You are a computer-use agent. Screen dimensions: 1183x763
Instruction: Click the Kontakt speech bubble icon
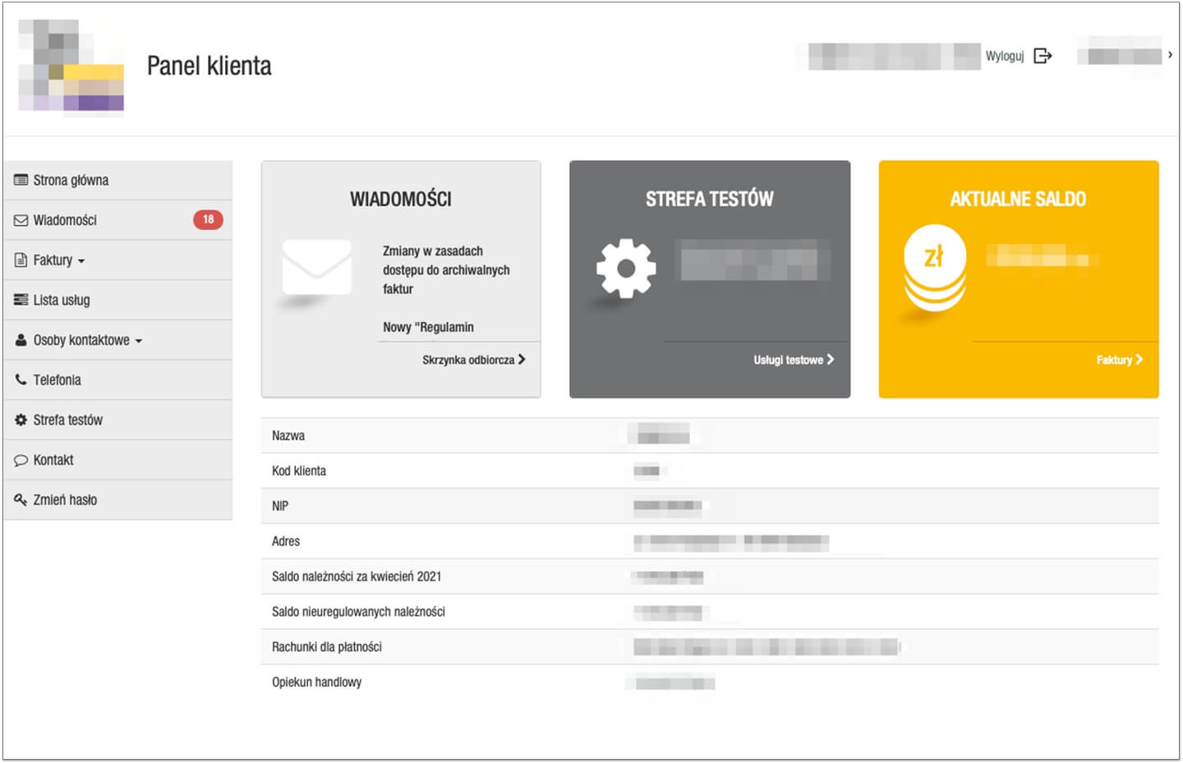(21, 460)
